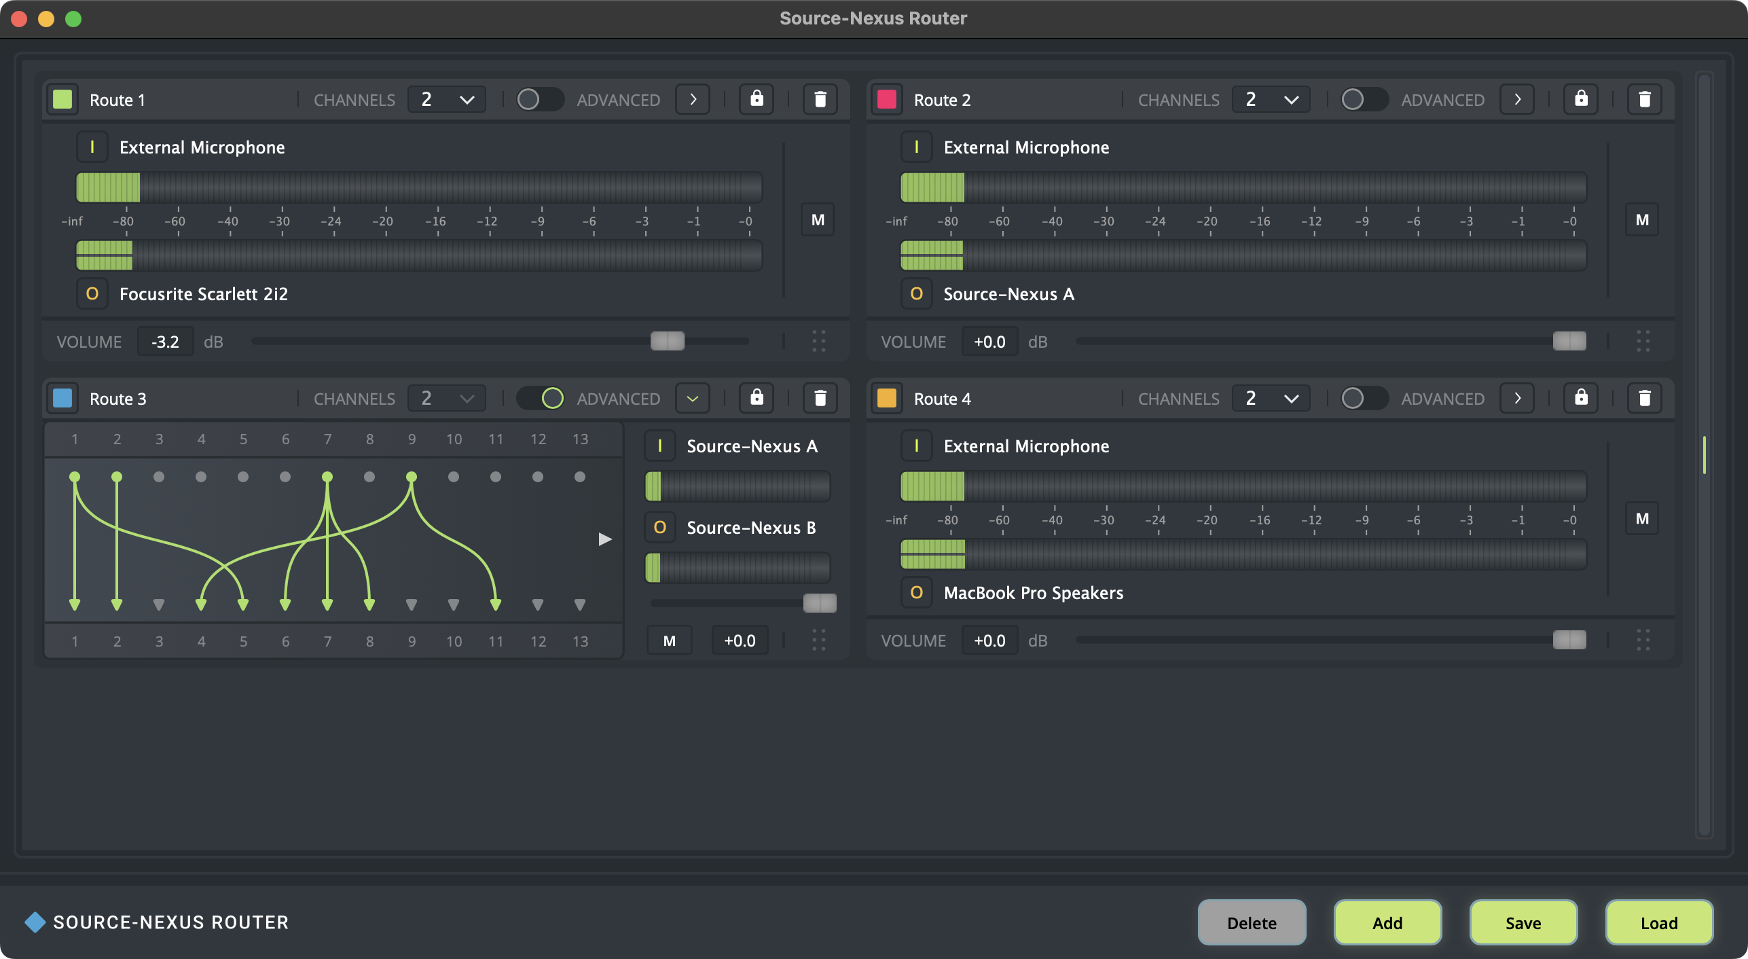Open Channels dropdown on Route 4
The width and height of the screenshot is (1748, 959).
pos(1271,398)
